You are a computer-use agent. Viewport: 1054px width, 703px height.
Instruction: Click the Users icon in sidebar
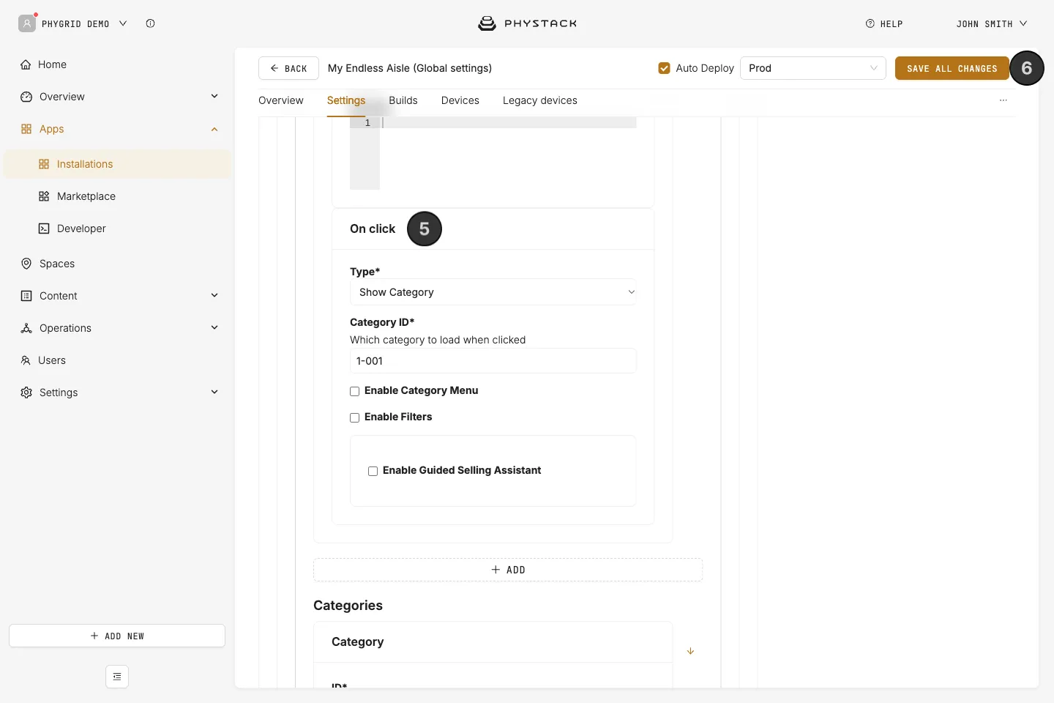click(x=26, y=360)
